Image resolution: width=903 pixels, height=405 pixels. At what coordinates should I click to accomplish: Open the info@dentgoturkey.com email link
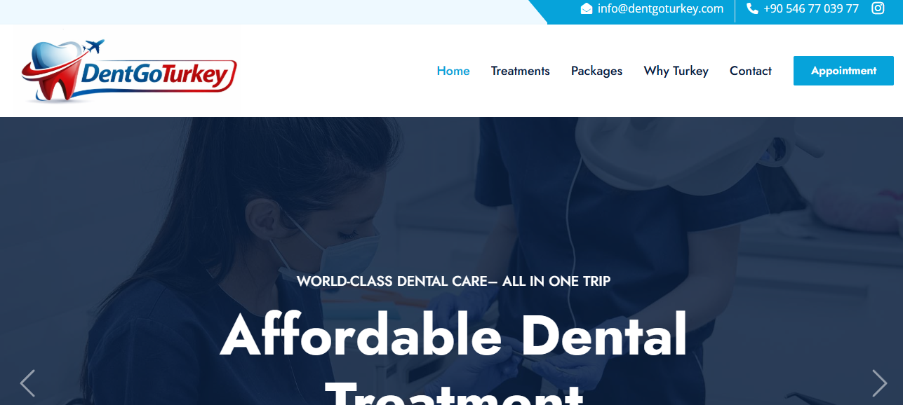click(660, 8)
